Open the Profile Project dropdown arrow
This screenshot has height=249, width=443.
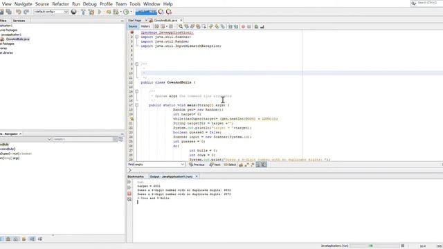coord(120,12)
